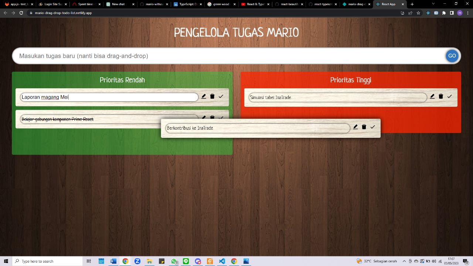The height and width of the screenshot is (266, 473).
Task: Bookmark this page with the star
Action: (418, 13)
